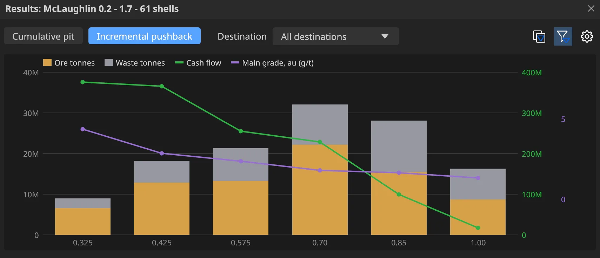The image size is (600, 258).
Task: Click the 0.70 bar's ore segment
Action: coord(320,190)
